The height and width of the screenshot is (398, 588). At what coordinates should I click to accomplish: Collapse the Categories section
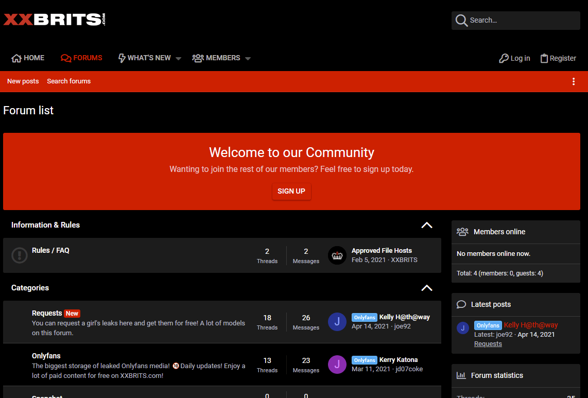[x=427, y=288]
